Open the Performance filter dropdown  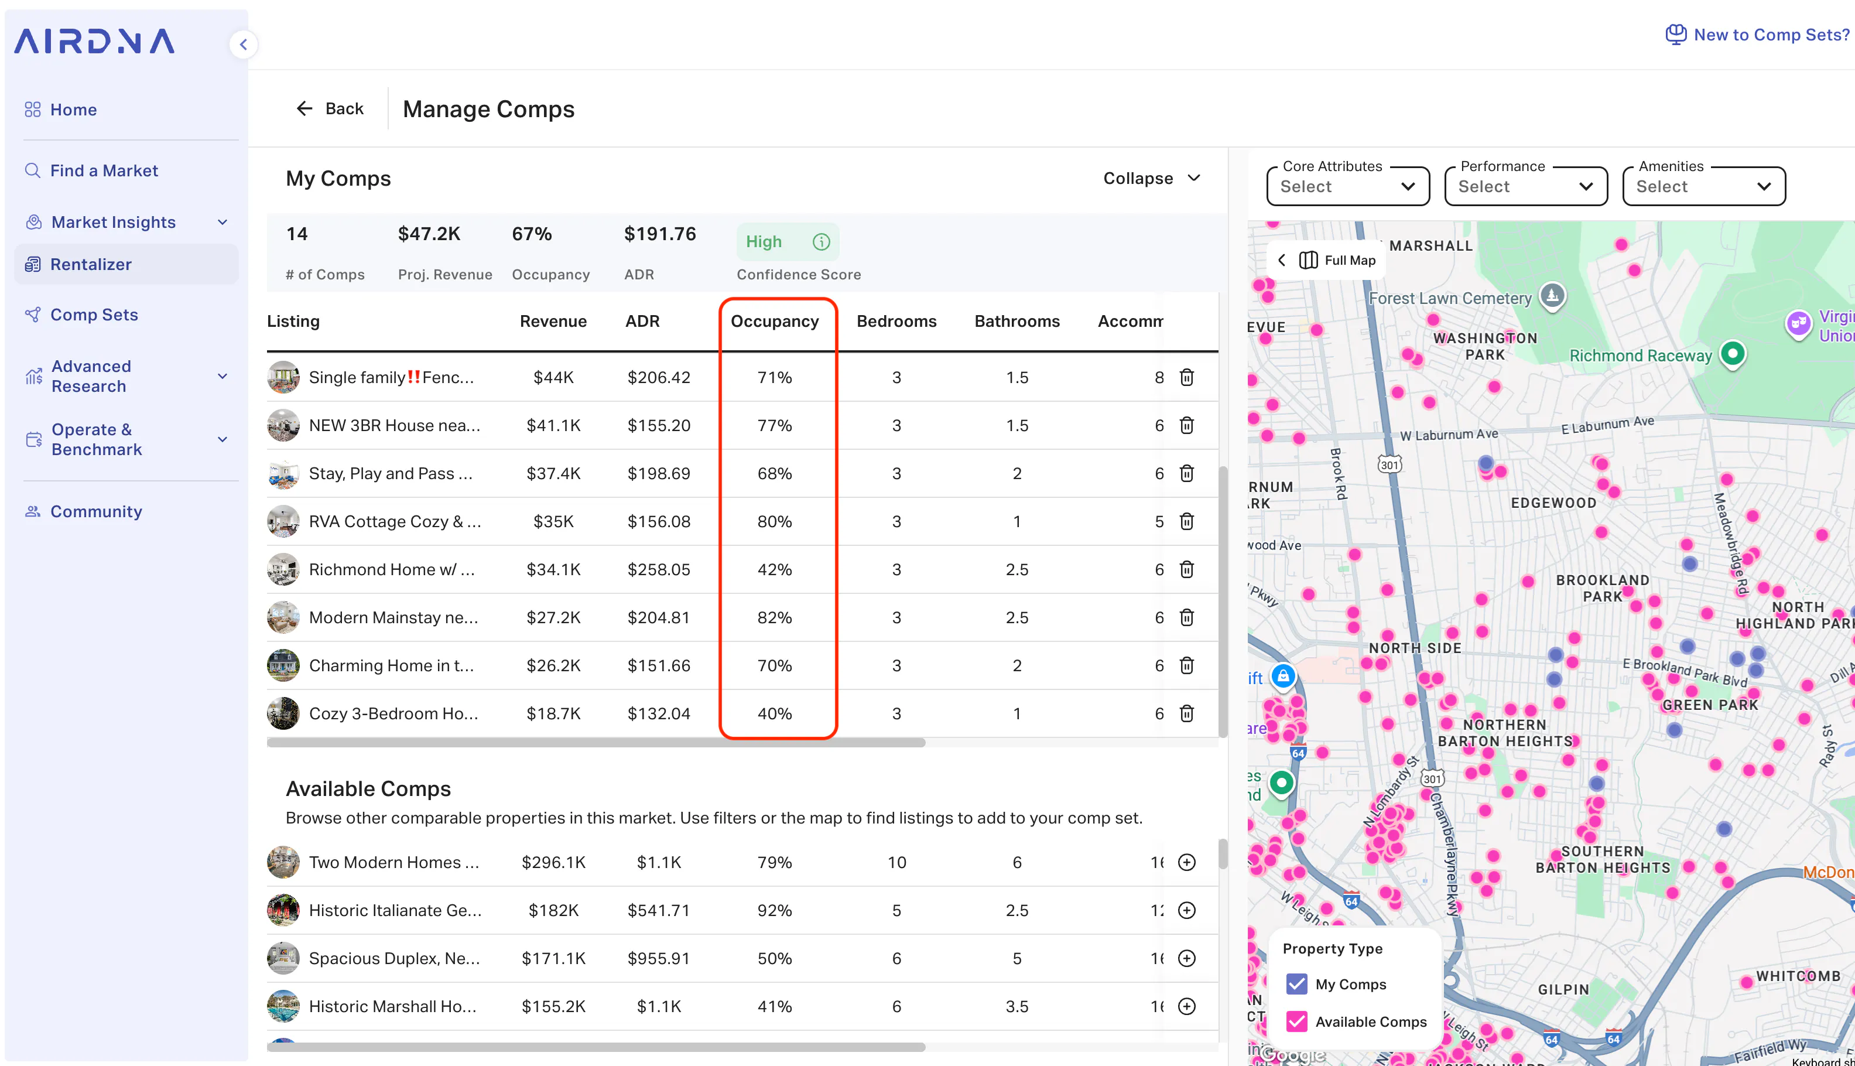tap(1526, 186)
